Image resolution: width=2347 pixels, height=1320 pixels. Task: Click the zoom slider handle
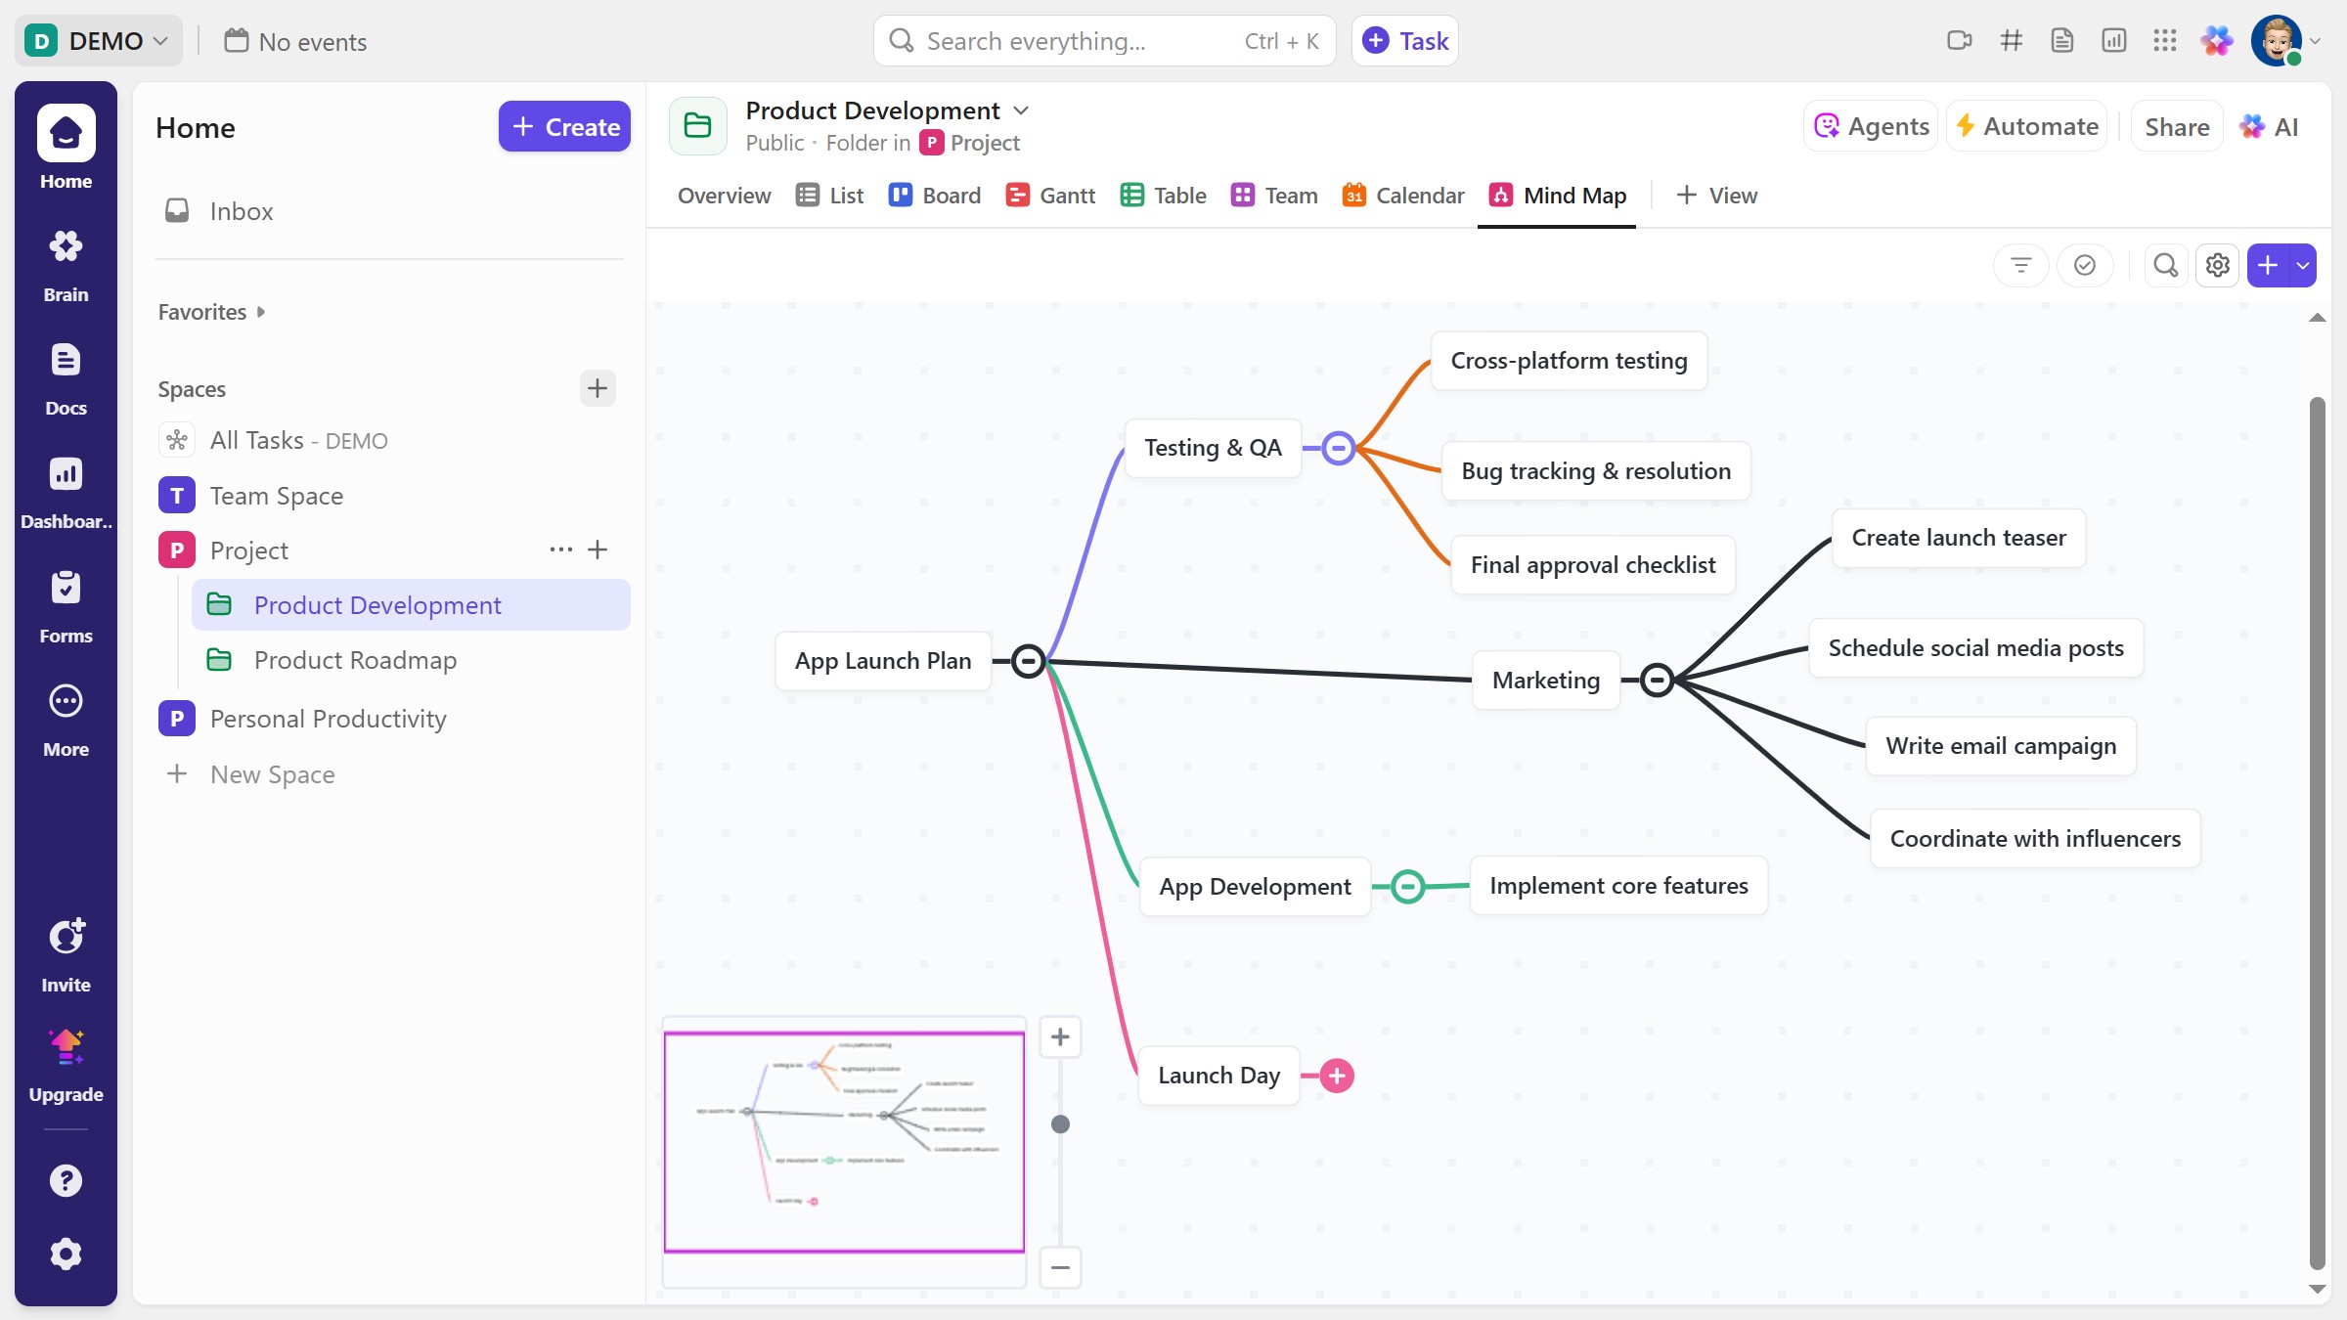coord(1060,1124)
